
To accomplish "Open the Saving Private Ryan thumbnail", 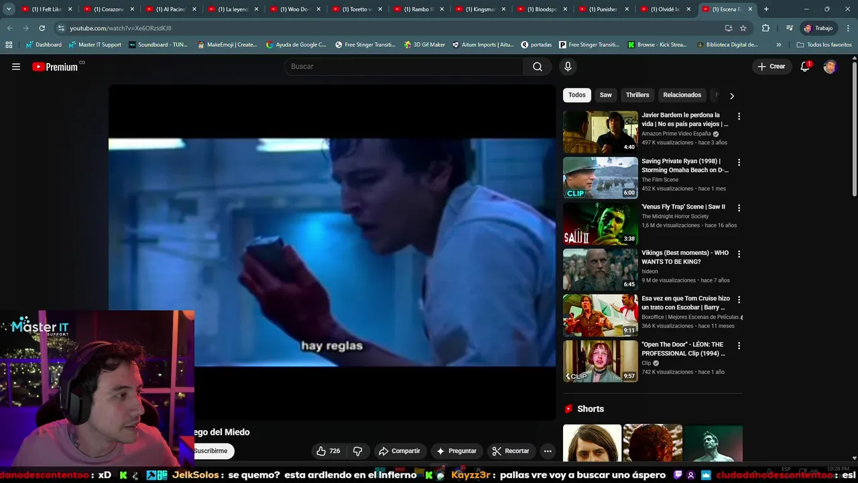I will coord(601,178).
